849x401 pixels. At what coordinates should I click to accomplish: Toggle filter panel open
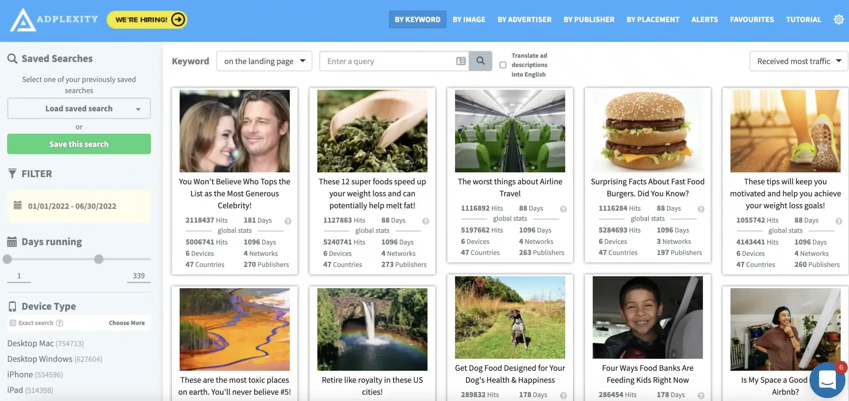point(30,173)
